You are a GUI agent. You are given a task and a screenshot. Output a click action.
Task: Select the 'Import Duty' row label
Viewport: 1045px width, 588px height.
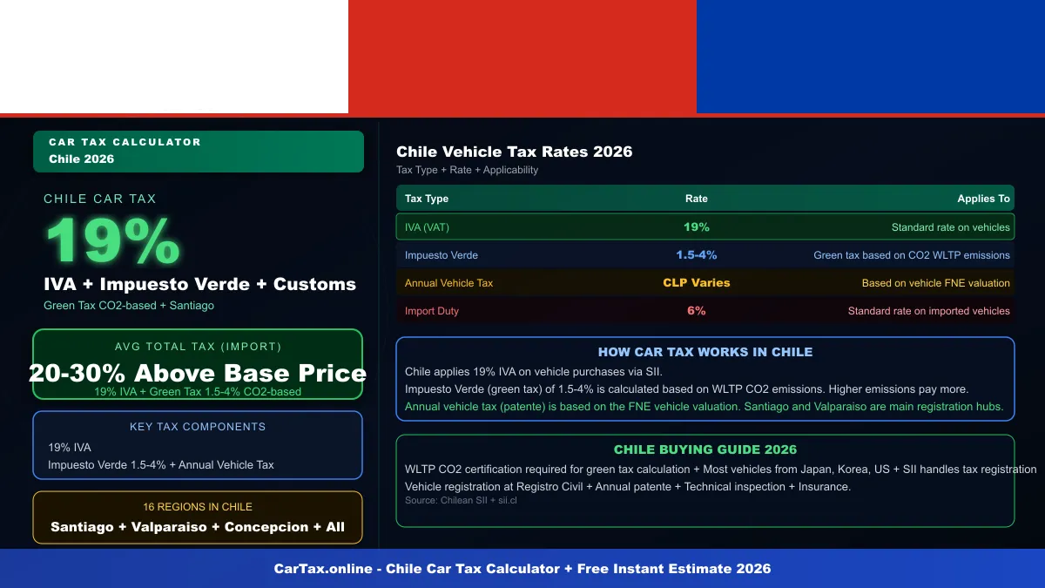click(432, 311)
